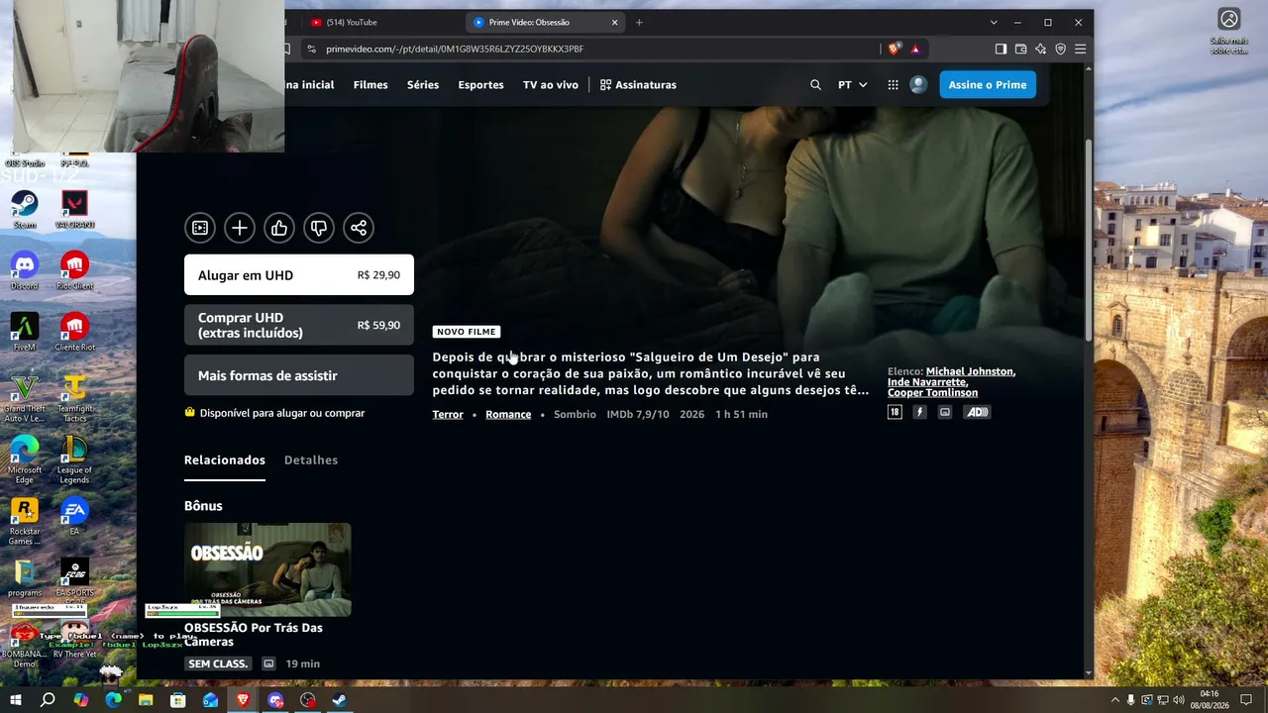The width and height of the screenshot is (1268, 713).
Task: Open the Prime Video apps grid icon
Action: 893,85
